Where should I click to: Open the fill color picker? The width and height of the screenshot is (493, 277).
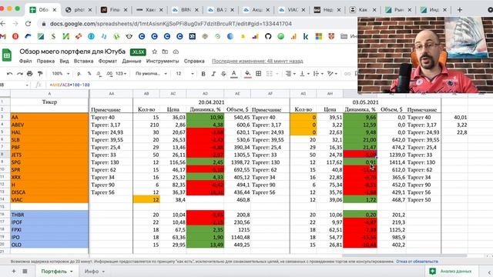coord(248,74)
